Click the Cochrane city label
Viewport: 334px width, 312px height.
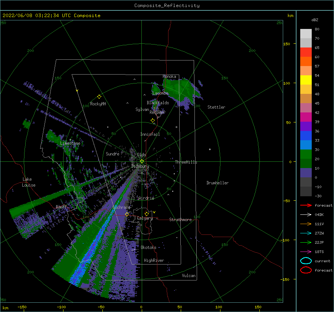pos(121,207)
